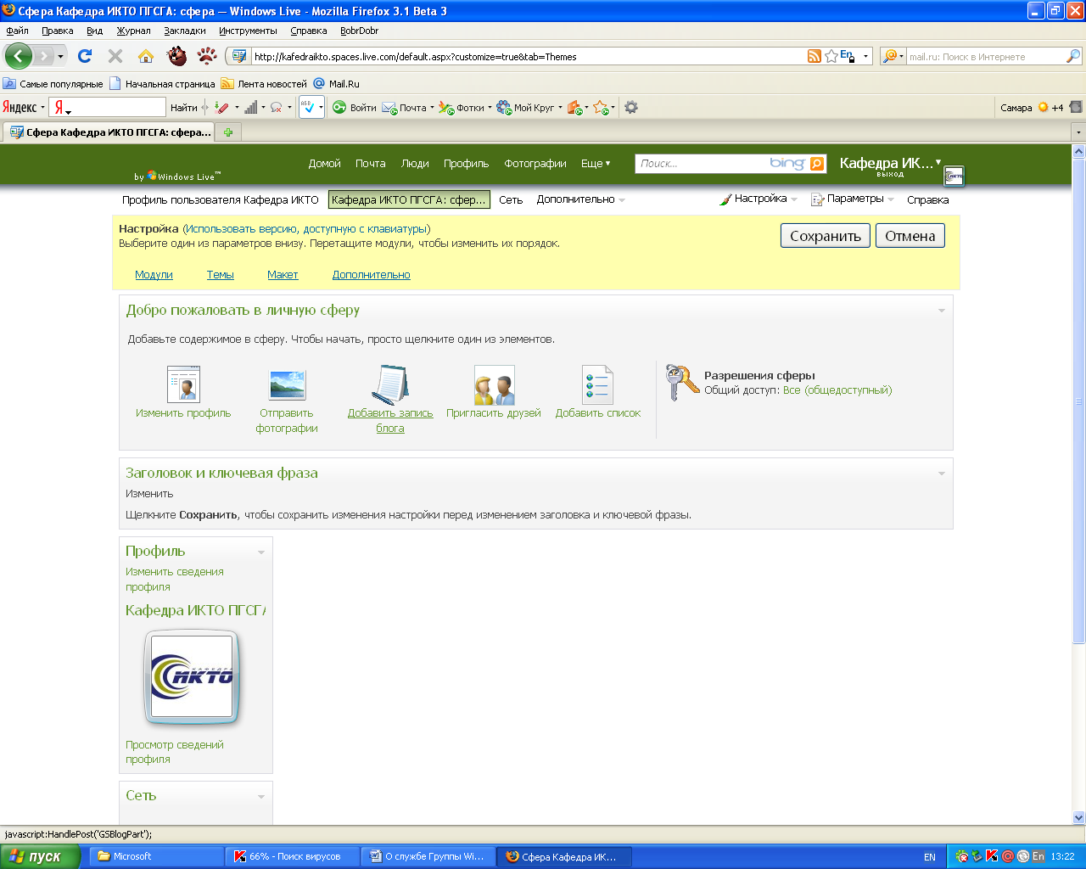Switch to the Макет customization tab
Image resolution: width=1086 pixels, height=869 pixels.
point(283,275)
